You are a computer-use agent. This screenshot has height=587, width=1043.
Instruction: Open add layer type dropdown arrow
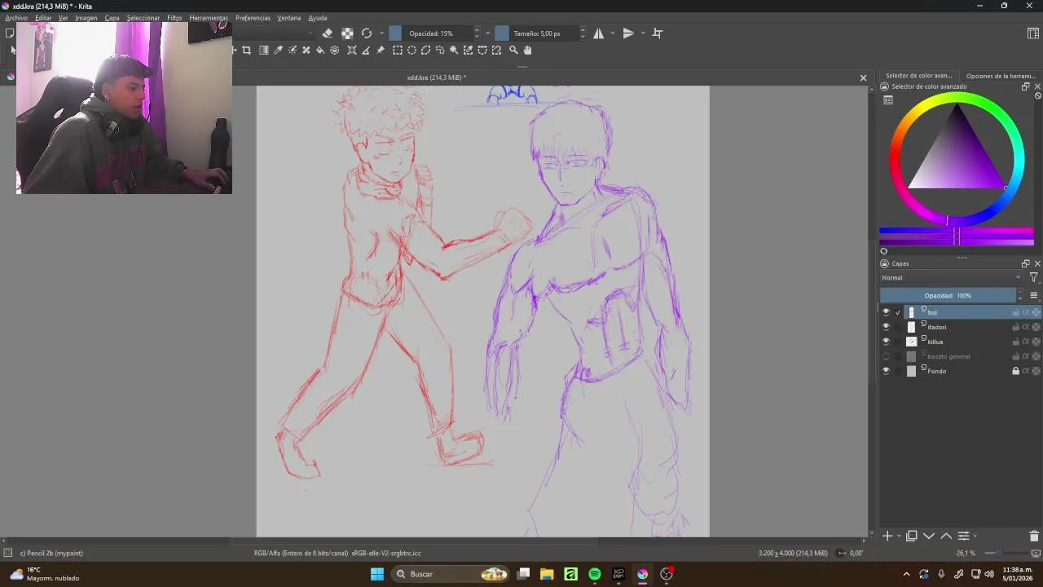click(x=899, y=536)
